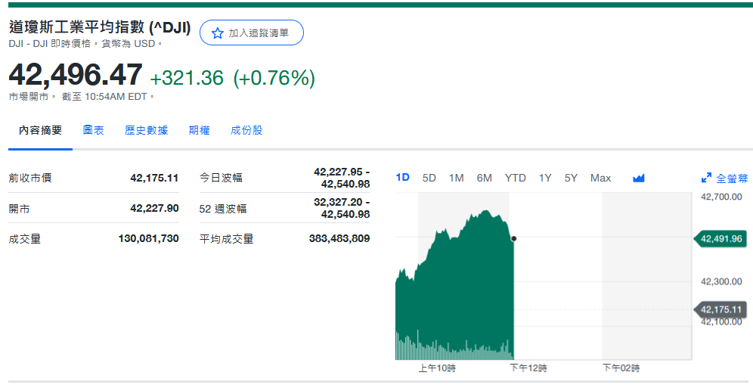The width and height of the screenshot is (753, 388).
Task: Show Max chart history
Action: pyautogui.click(x=600, y=178)
